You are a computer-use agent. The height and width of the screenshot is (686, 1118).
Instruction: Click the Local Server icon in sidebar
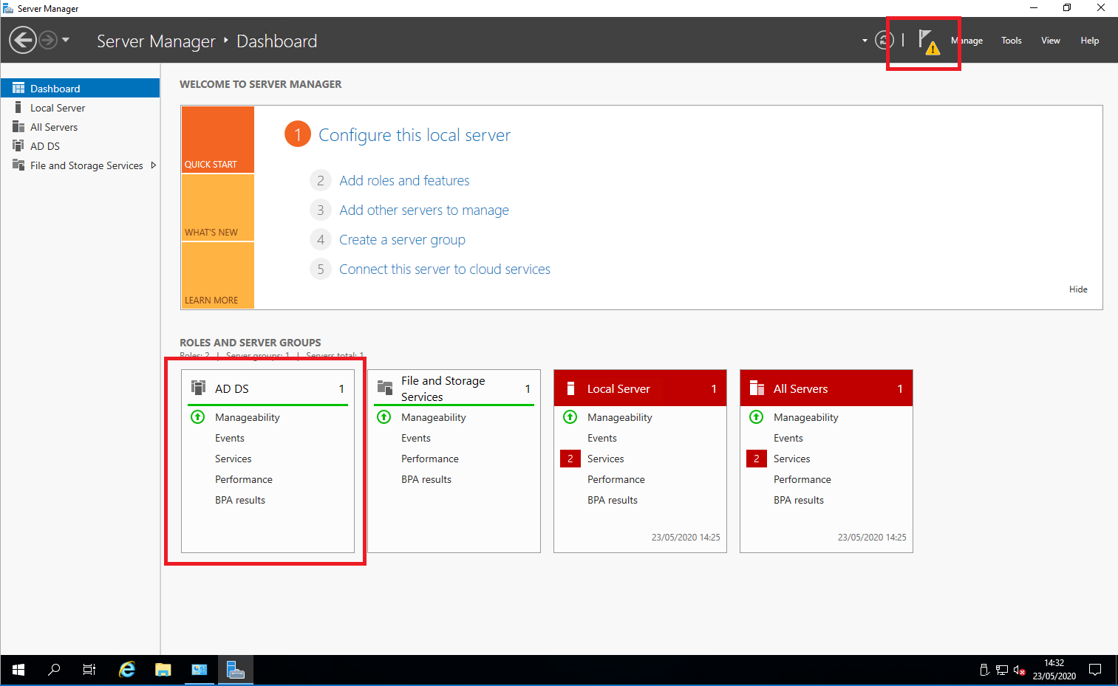pyautogui.click(x=18, y=108)
